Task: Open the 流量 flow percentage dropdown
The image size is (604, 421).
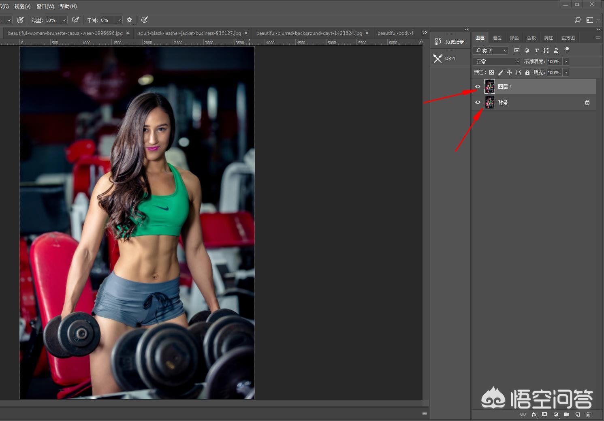Action: [x=64, y=20]
